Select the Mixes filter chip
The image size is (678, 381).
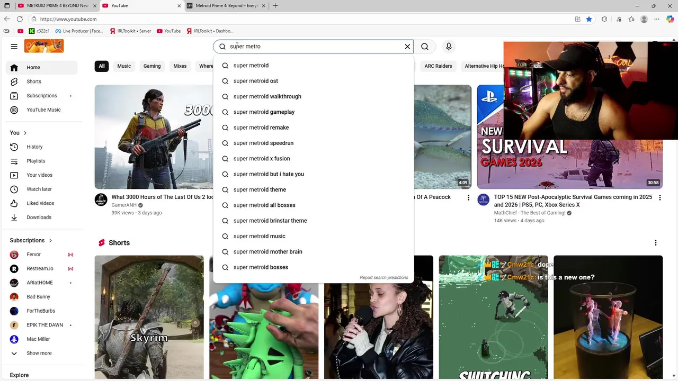180,66
